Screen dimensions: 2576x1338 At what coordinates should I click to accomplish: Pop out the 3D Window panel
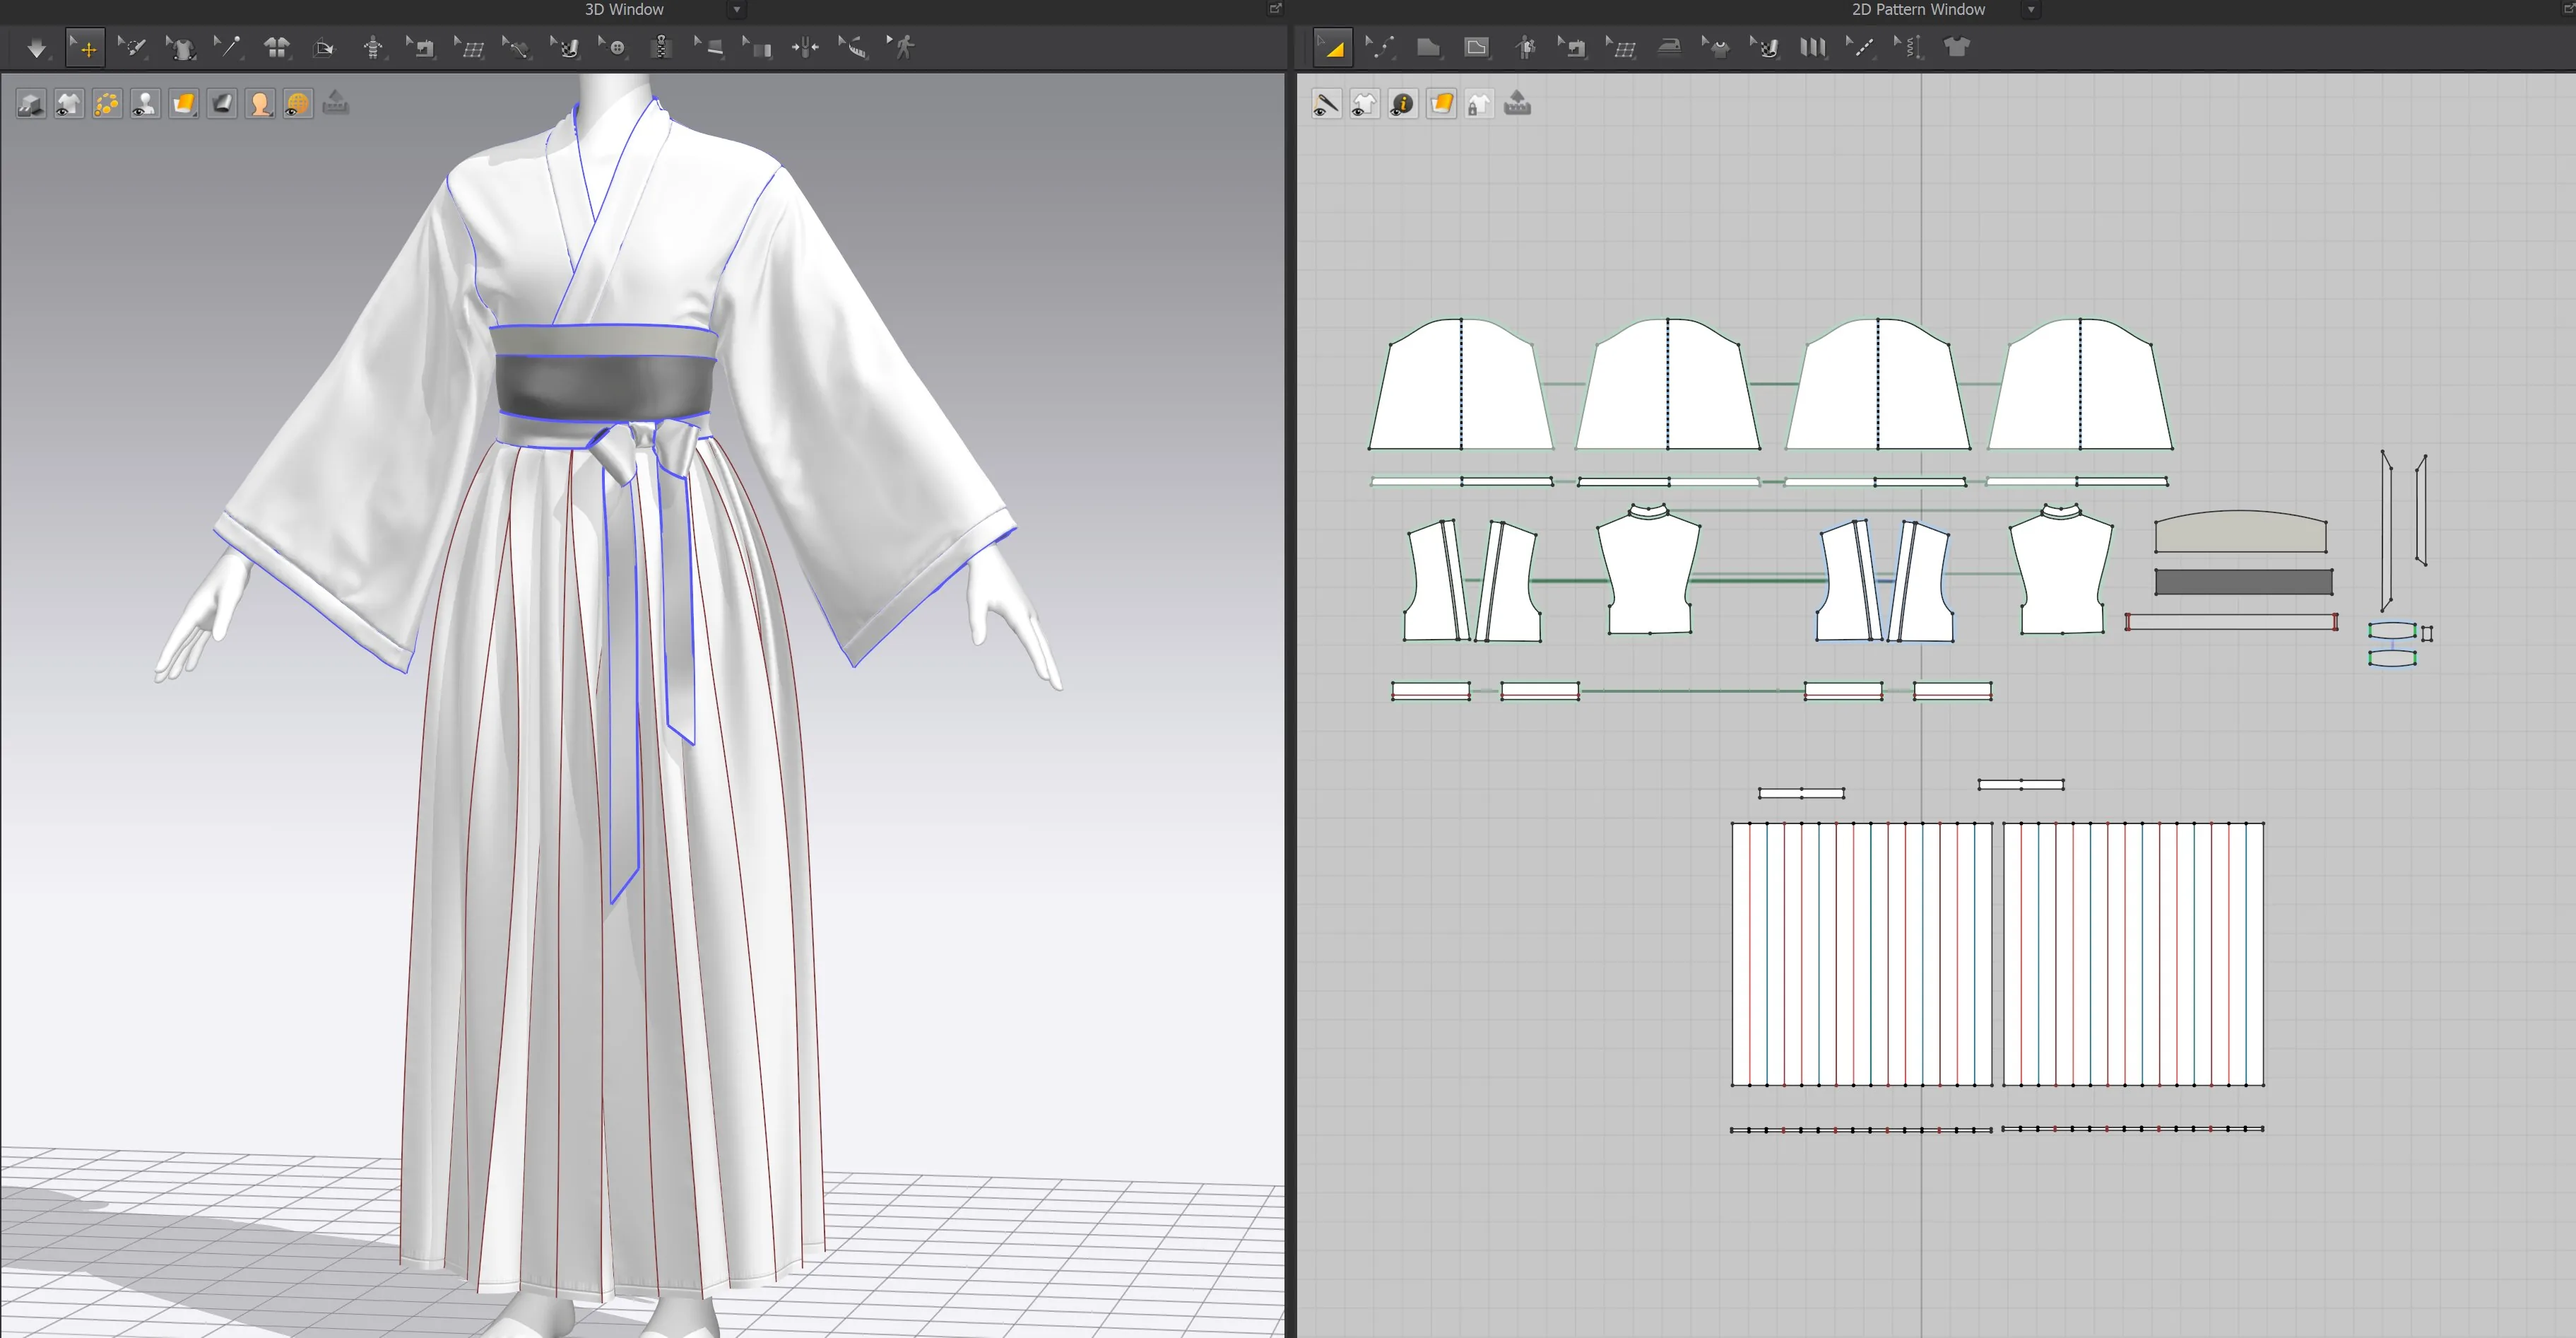[x=1275, y=9]
